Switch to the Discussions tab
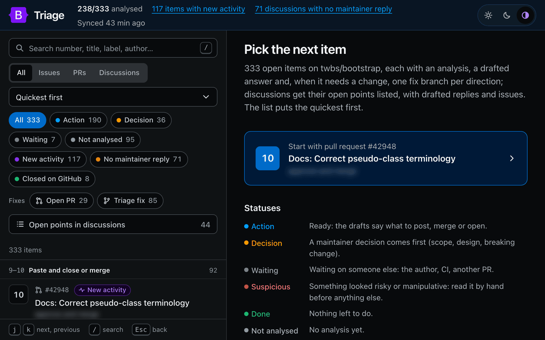This screenshot has height=340, width=545. click(x=119, y=73)
